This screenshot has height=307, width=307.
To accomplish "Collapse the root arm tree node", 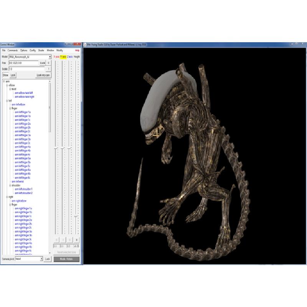I will tap(4, 81).
